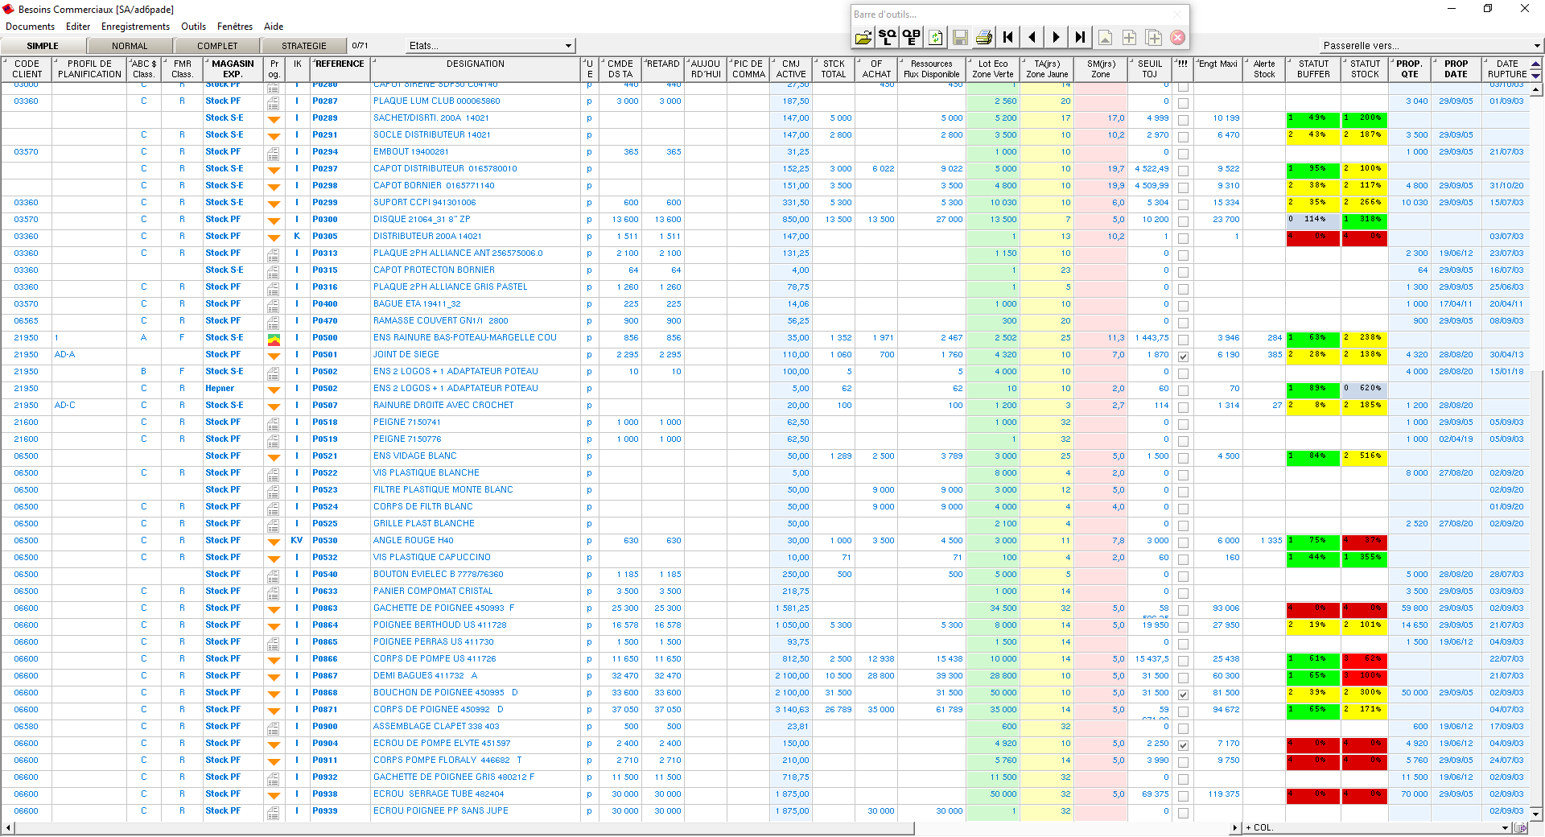Click orange arrow icon for P0500 row
Screen dimensions: 1545x837
tap(274, 339)
